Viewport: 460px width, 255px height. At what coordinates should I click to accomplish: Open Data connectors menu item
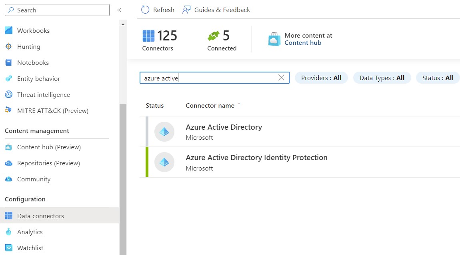coord(40,216)
